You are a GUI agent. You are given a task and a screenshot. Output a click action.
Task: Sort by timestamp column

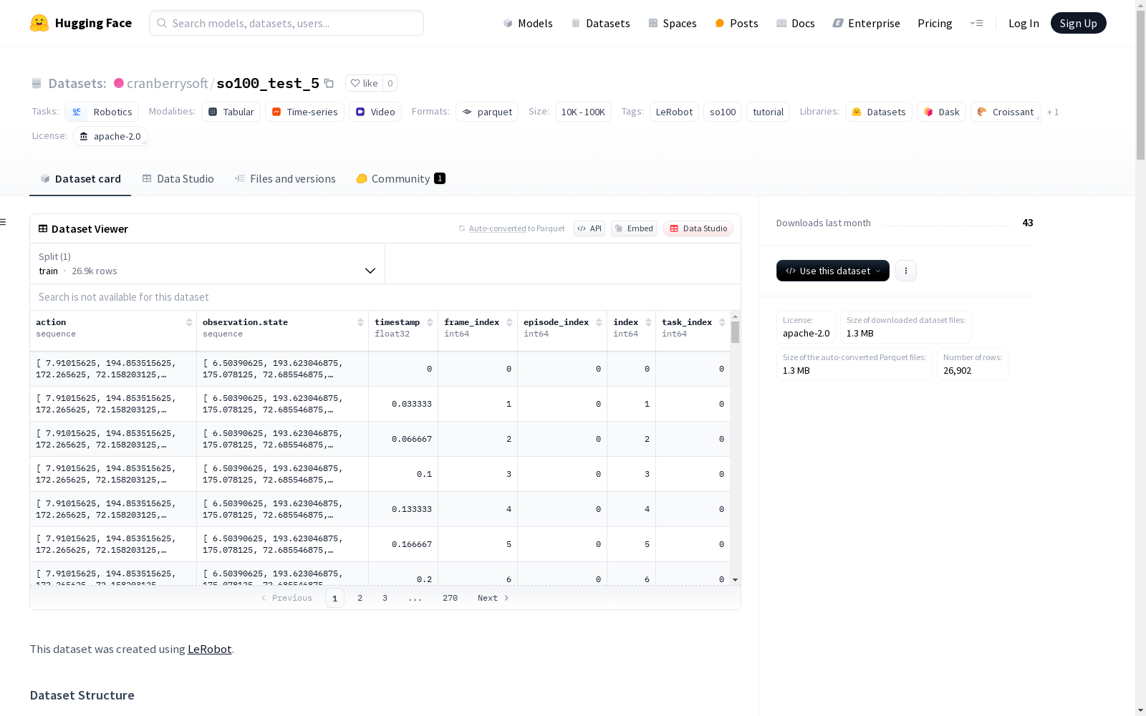[430, 322]
